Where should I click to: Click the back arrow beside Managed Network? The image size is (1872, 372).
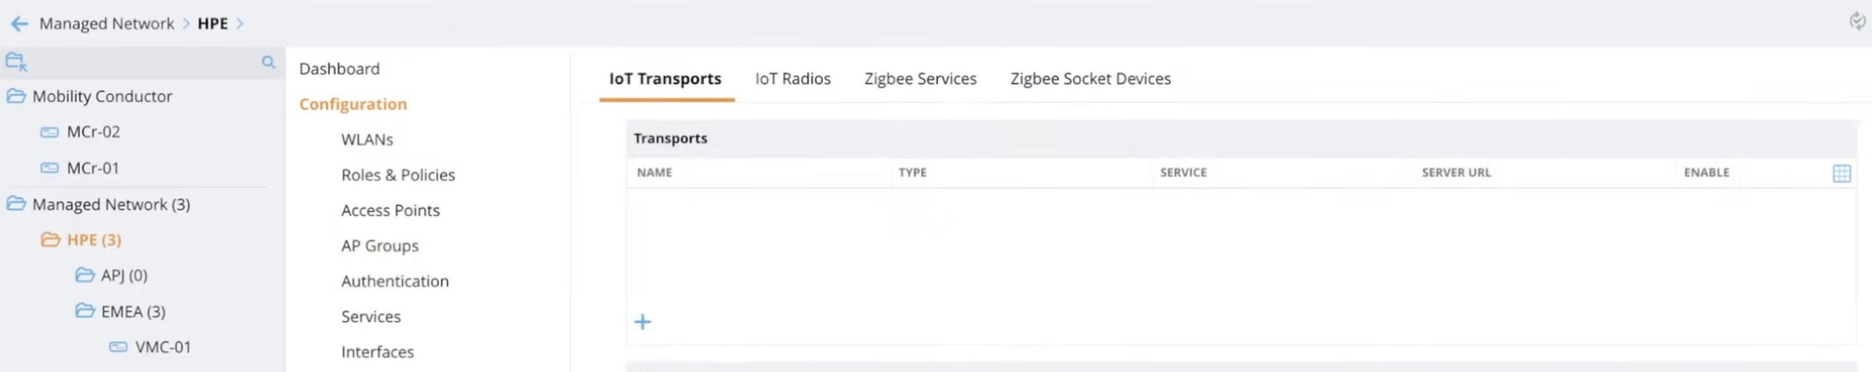coord(20,24)
